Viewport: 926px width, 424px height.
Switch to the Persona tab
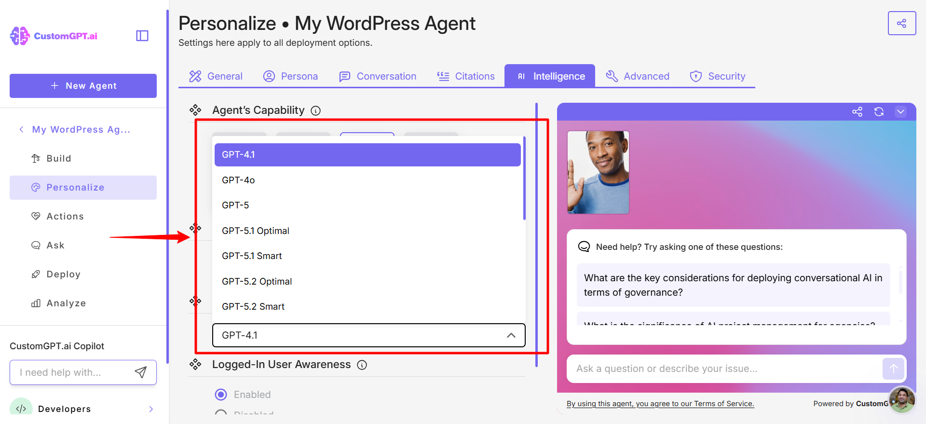(290, 76)
